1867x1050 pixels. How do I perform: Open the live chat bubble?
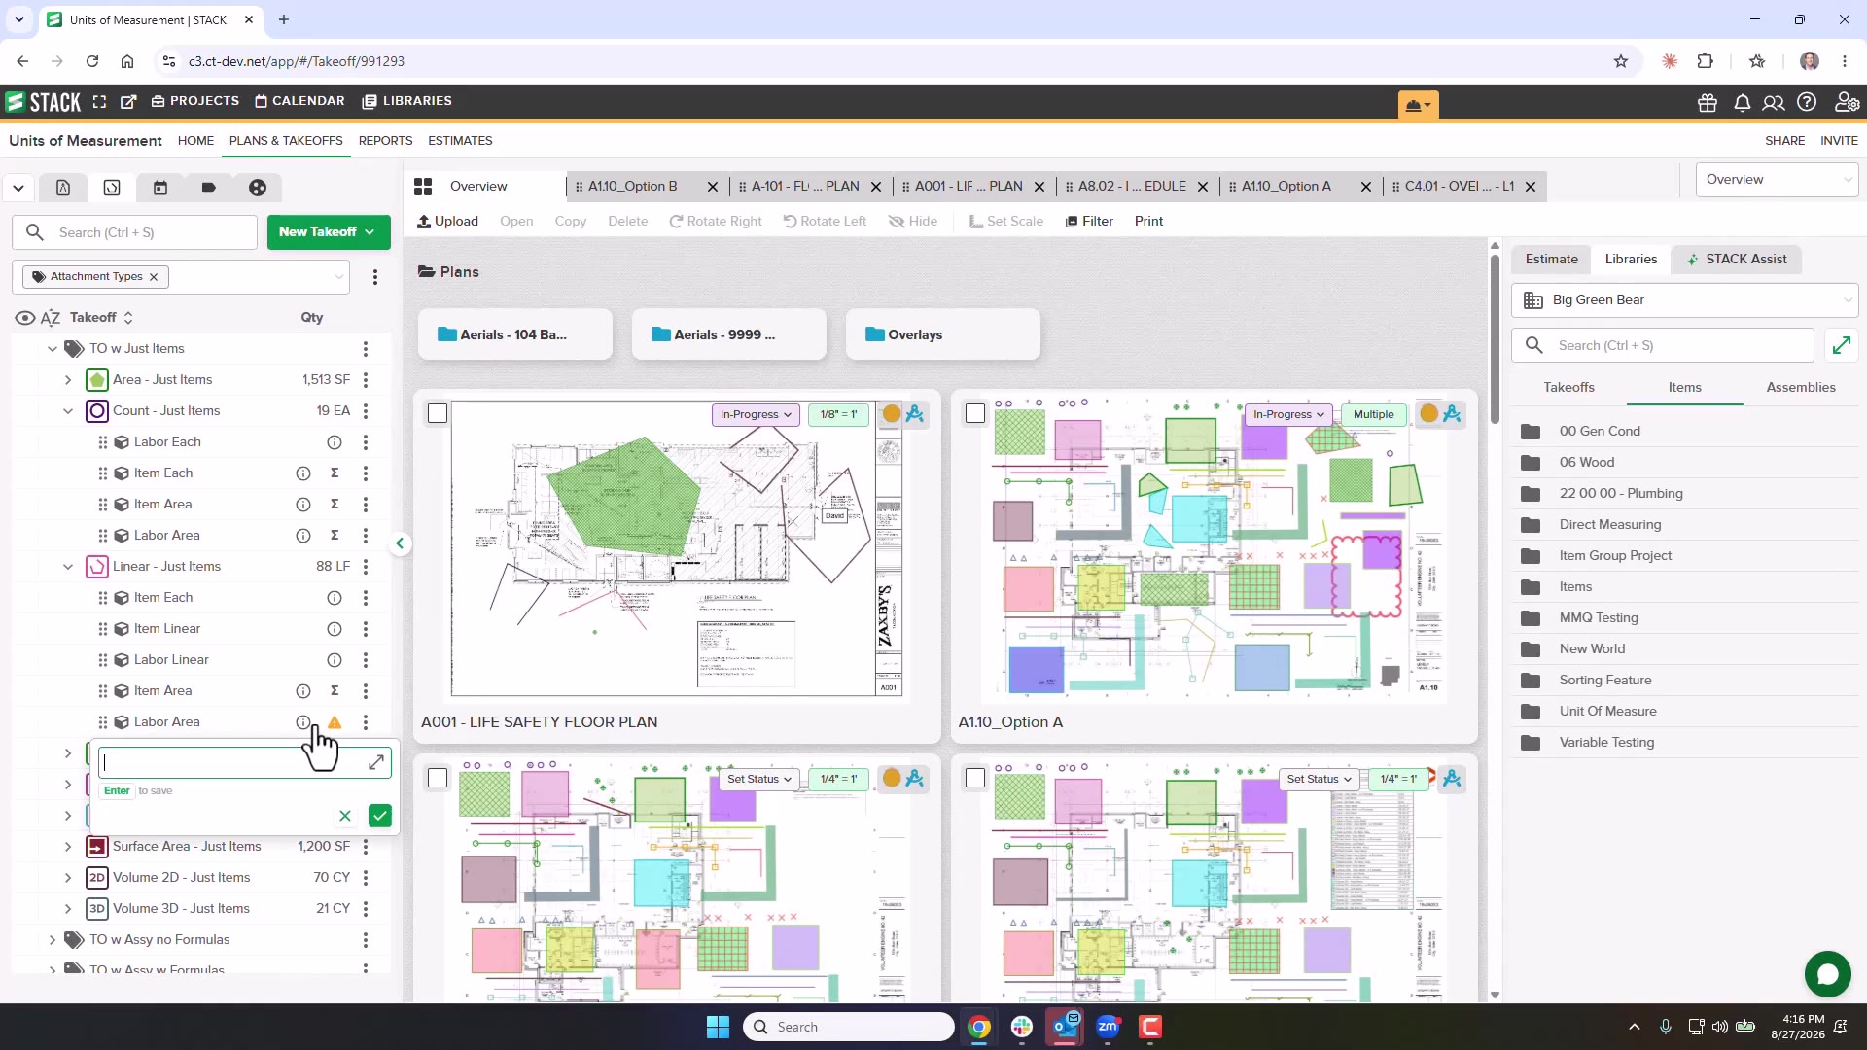(1828, 974)
